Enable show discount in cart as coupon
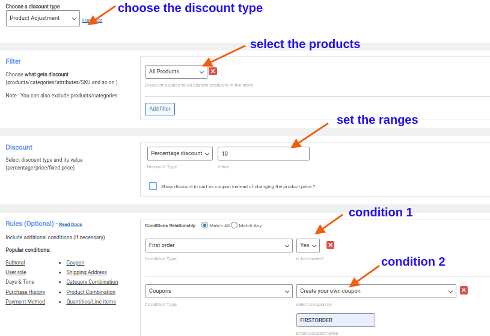Viewport: 490px width, 336px height. (x=153, y=186)
